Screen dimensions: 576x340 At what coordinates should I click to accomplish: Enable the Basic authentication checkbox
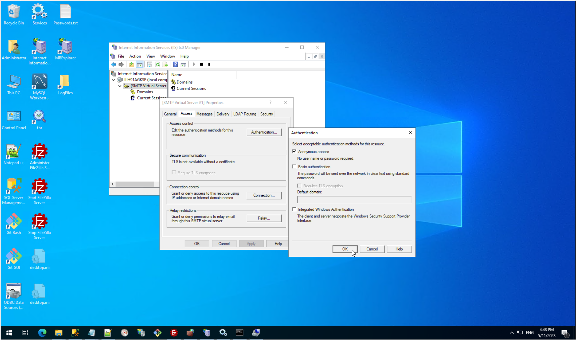294,167
